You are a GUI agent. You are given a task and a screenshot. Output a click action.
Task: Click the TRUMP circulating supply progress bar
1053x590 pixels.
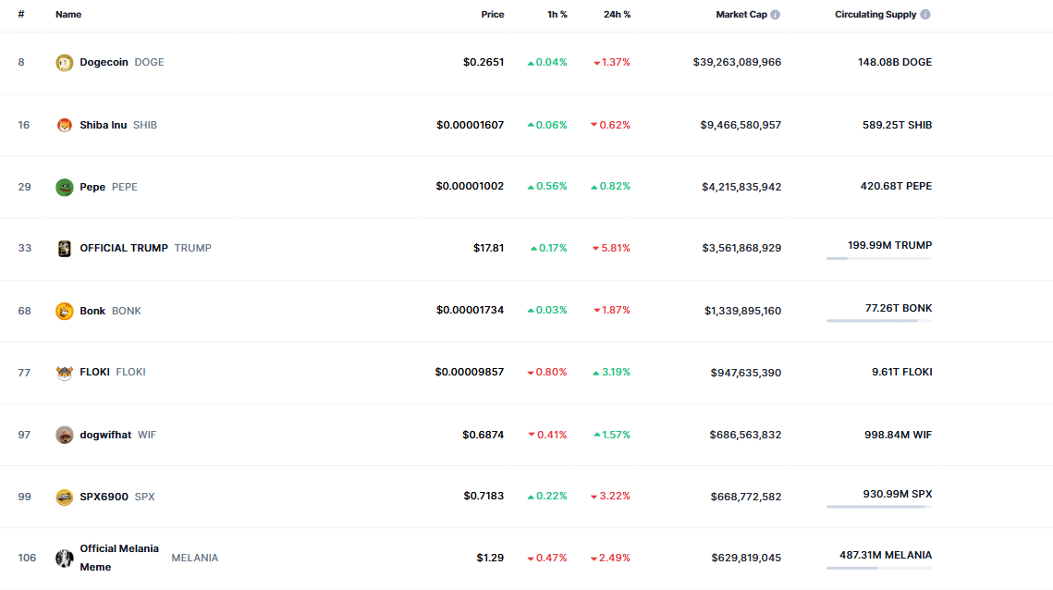click(x=879, y=258)
